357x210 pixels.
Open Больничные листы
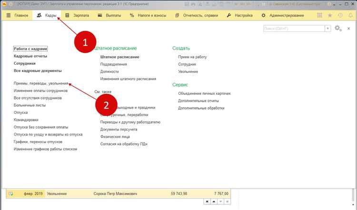[x=30, y=105]
